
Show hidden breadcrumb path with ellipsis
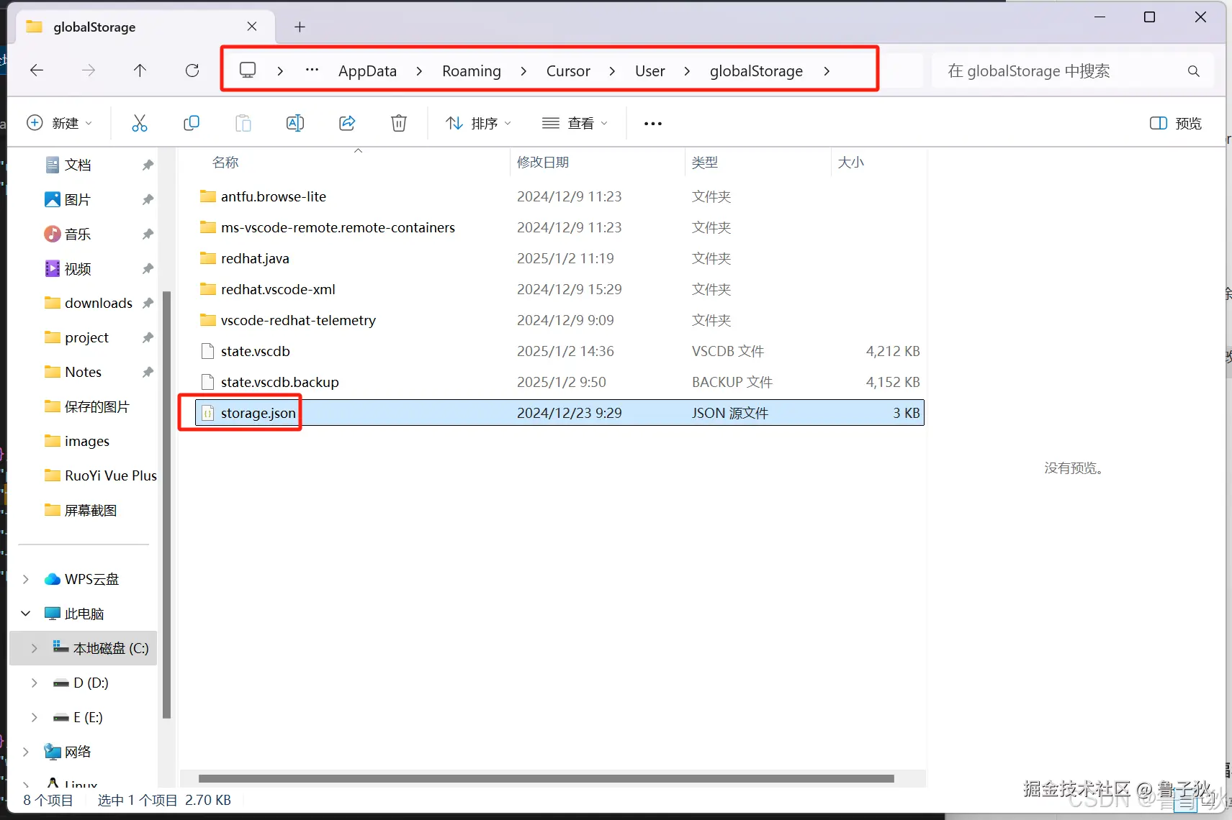click(x=312, y=70)
